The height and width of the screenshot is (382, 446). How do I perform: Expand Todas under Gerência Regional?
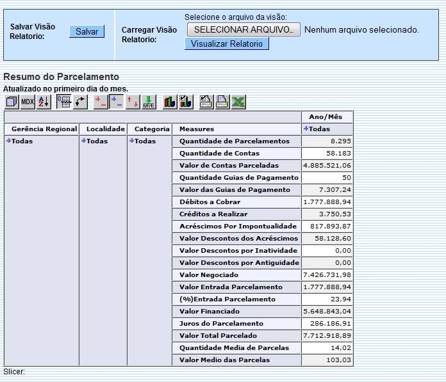[x=9, y=141]
